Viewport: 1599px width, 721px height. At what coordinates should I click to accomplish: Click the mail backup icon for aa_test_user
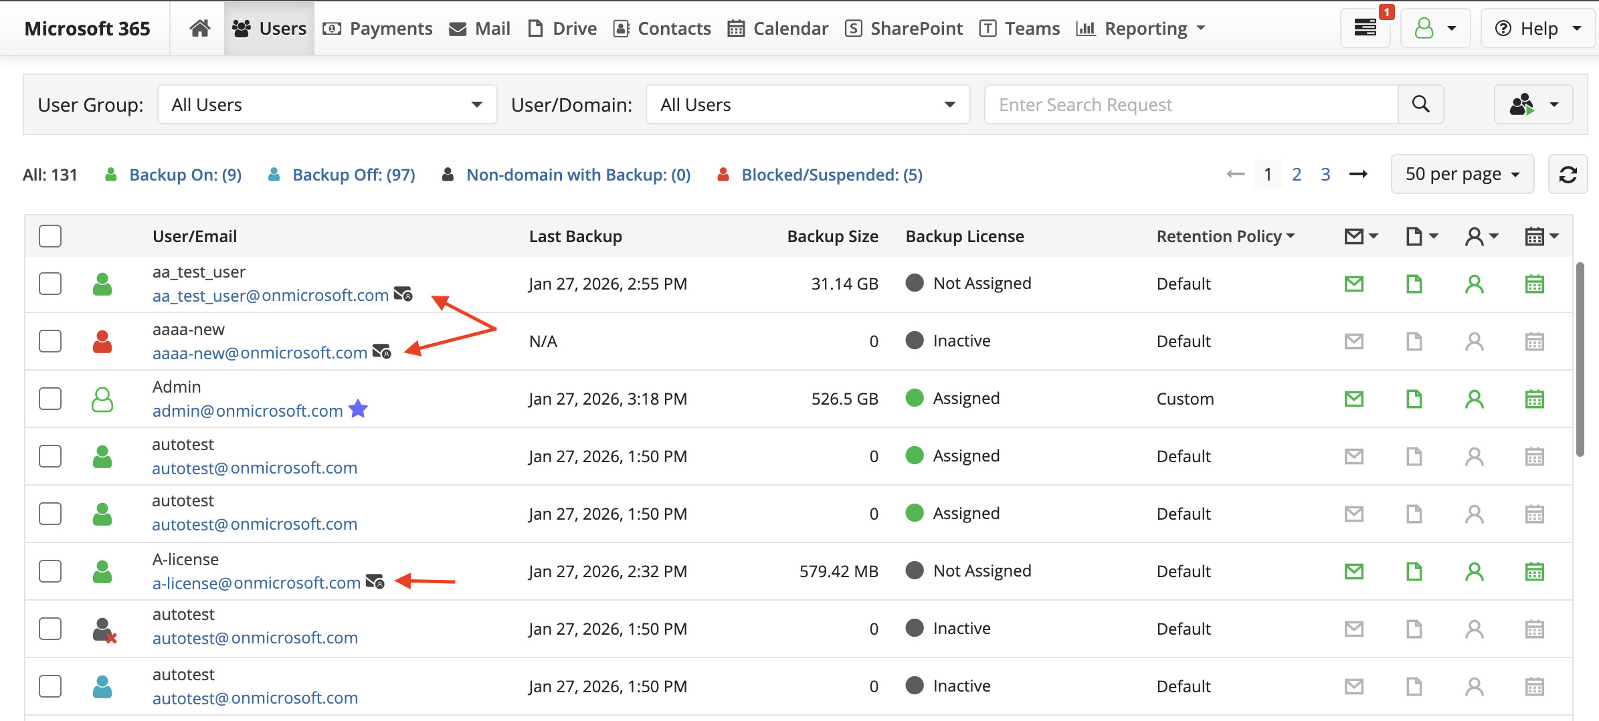coord(1354,284)
